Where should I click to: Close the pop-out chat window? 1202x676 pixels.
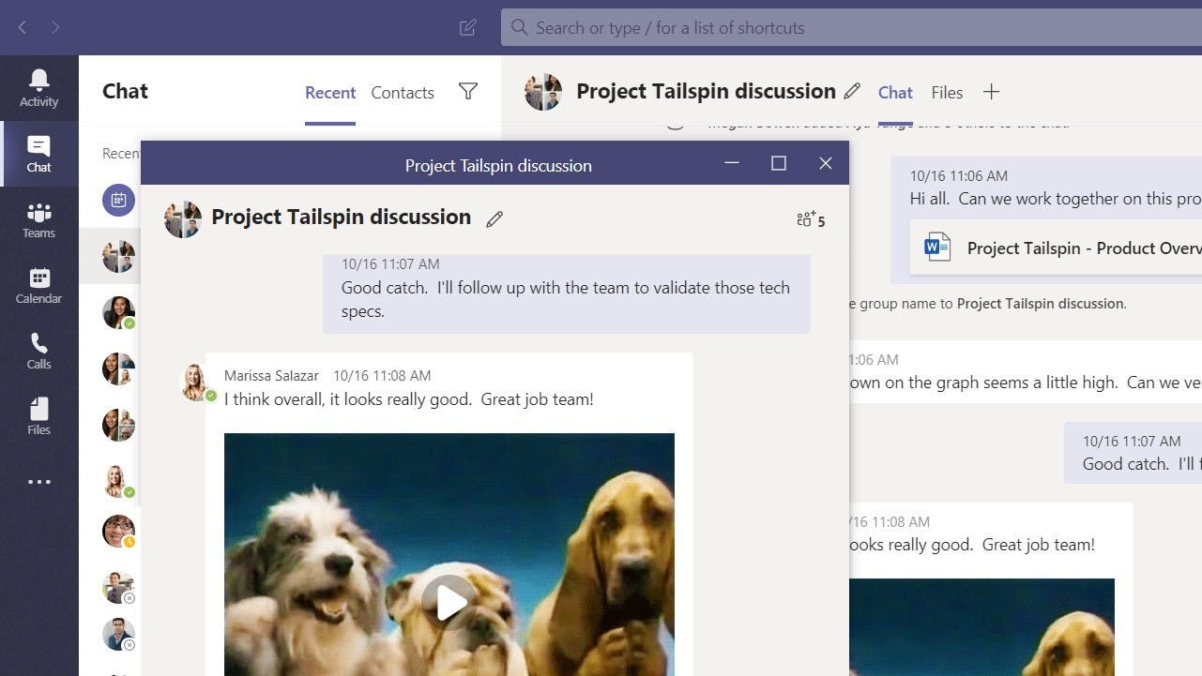click(x=826, y=163)
